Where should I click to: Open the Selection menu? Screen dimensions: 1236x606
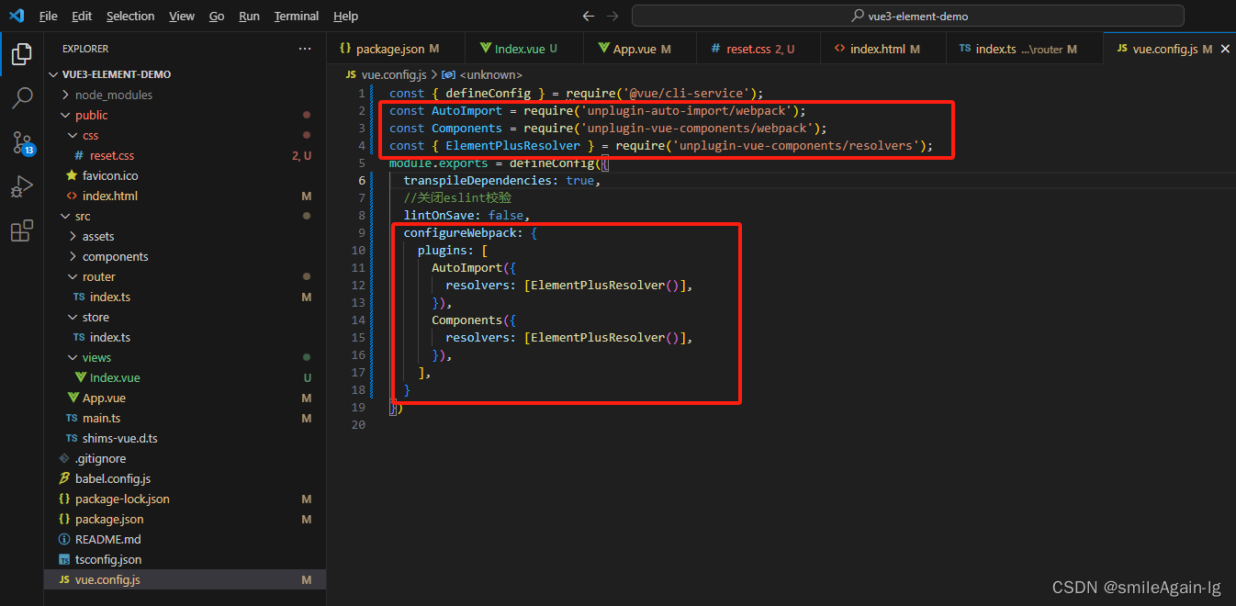tap(130, 17)
